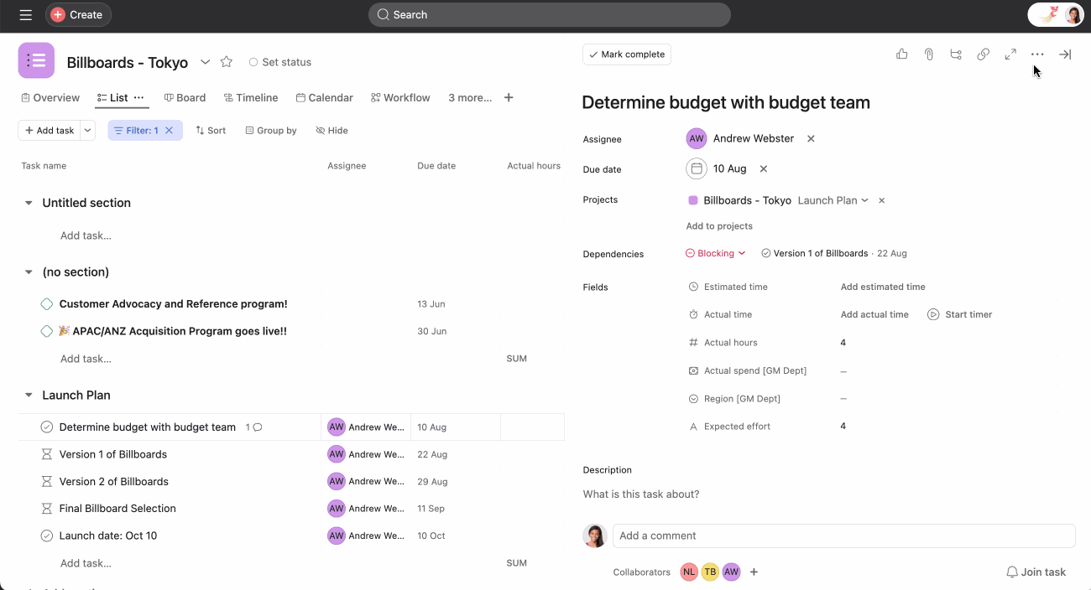This screenshot has height=590, width=1091.
Task: Open dropdown arrow next to Add task
Action: tap(88, 131)
